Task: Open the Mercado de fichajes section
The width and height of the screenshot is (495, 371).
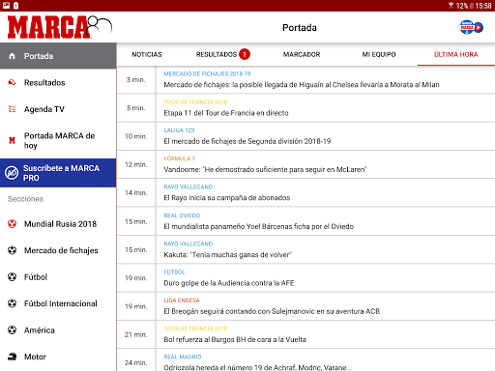Action: (58, 250)
